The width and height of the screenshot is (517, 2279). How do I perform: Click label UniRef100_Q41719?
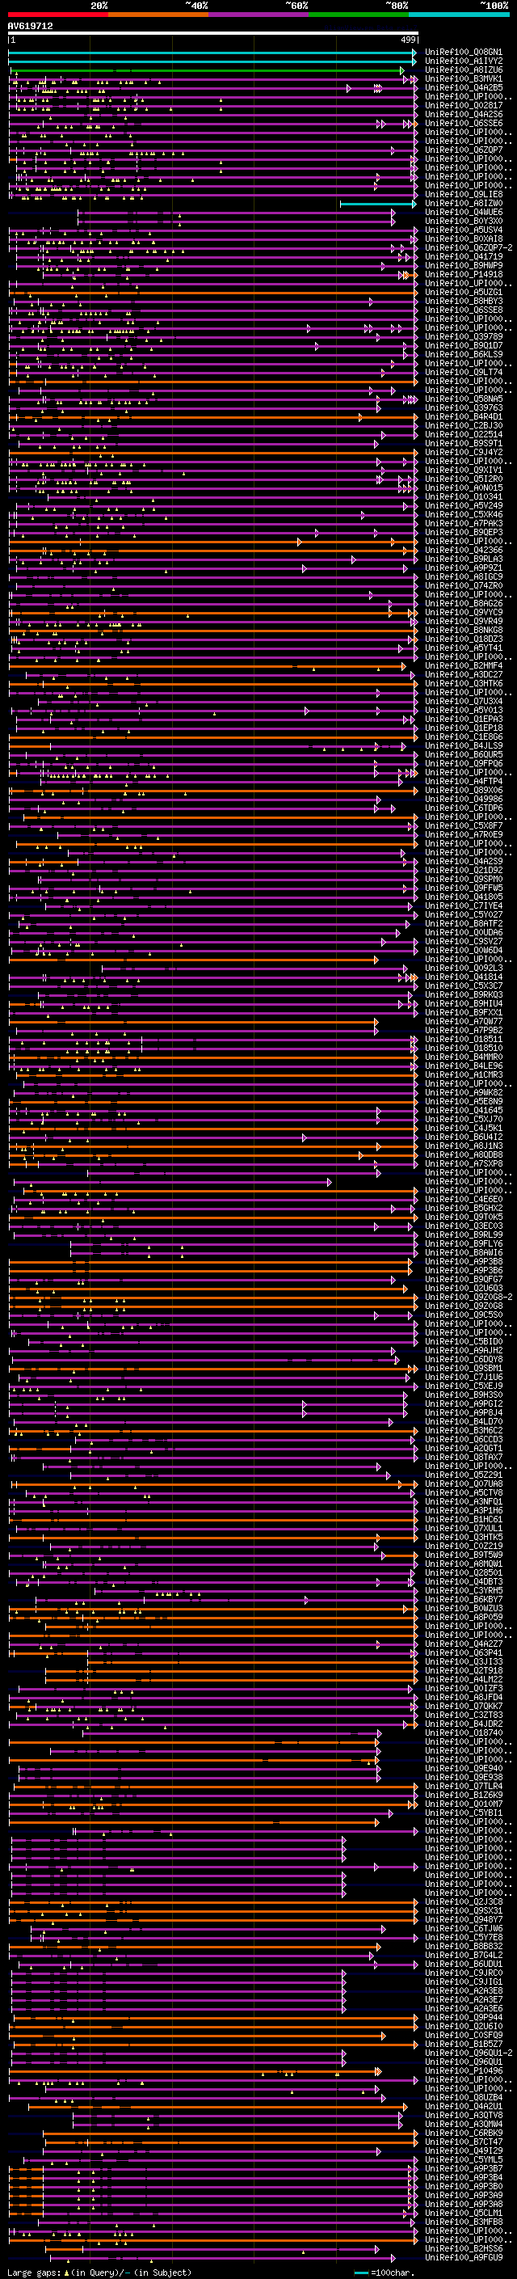point(464,256)
